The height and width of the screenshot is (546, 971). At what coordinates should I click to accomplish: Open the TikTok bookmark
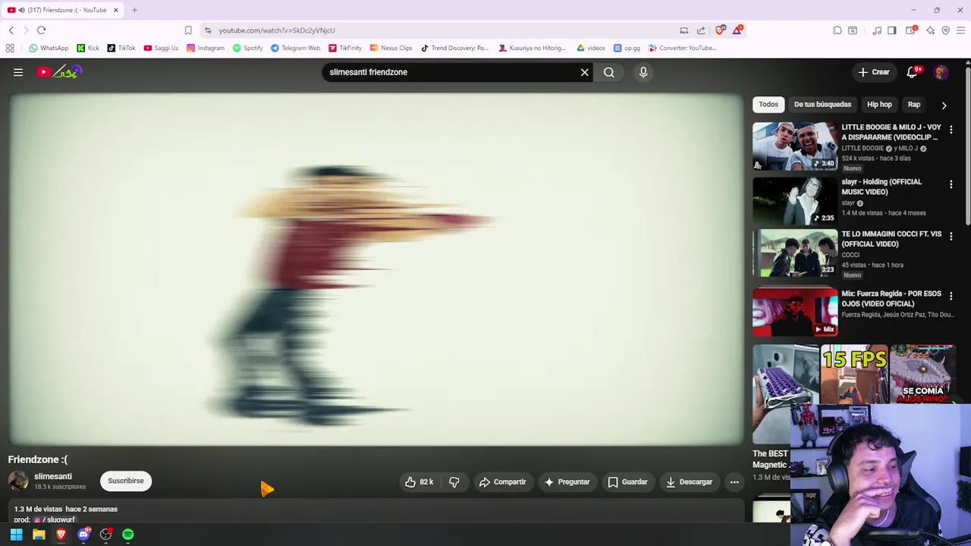121,48
